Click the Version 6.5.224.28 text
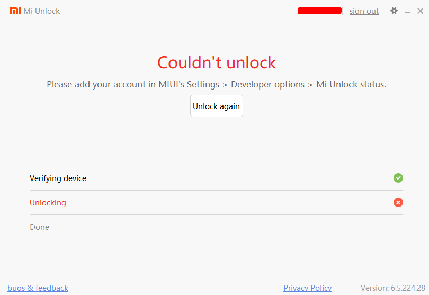This screenshot has height=295, width=429. click(392, 288)
